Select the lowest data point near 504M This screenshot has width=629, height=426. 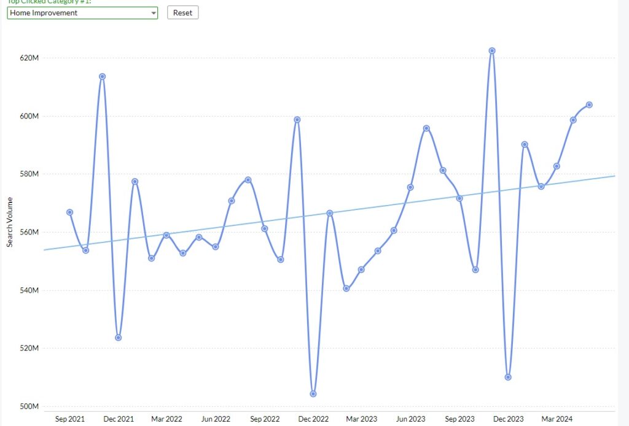[x=313, y=393]
